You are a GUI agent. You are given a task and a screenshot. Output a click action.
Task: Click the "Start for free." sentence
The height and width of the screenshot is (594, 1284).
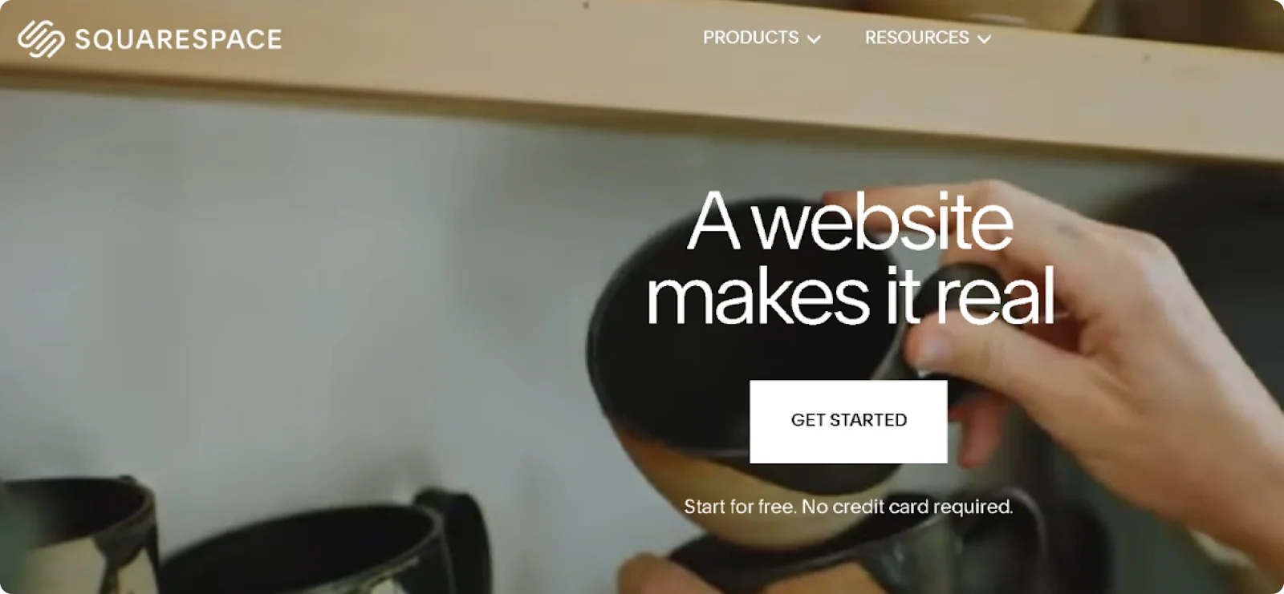(x=740, y=507)
